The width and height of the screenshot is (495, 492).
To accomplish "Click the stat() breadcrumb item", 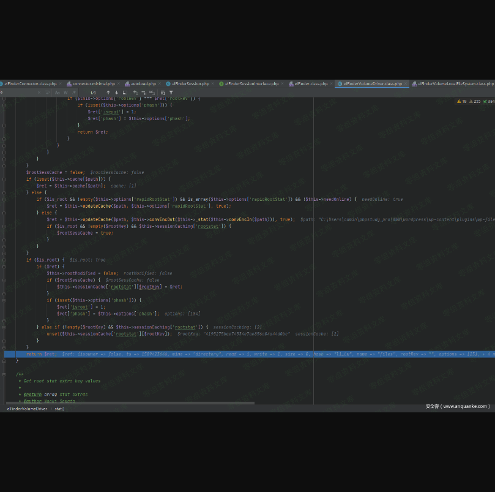I will tap(59, 408).
